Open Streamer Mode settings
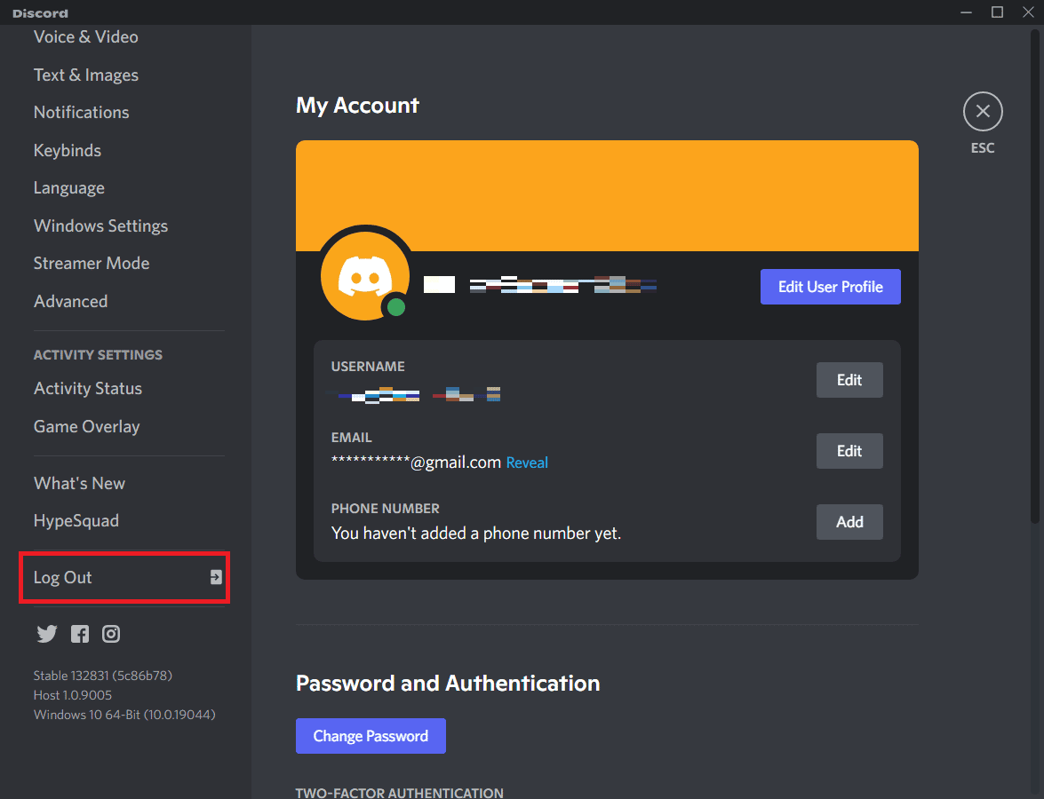Image resolution: width=1044 pixels, height=799 pixels. (92, 264)
